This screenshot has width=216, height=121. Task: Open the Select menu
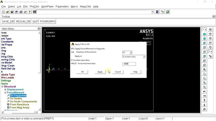[x=11, y=6]
